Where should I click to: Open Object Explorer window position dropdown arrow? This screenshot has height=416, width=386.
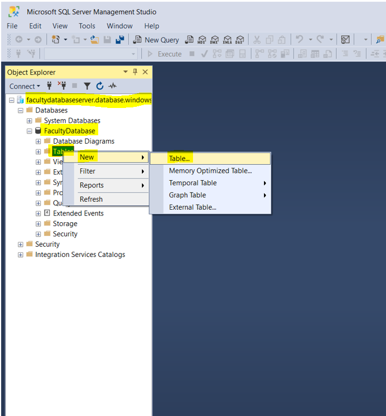(125, 72)
